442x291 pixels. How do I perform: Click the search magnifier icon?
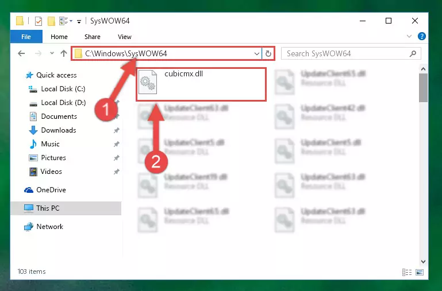click(413, 53)
